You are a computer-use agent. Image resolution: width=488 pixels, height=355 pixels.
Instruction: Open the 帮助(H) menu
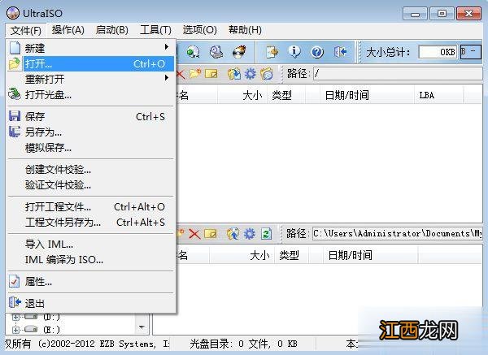coord(245,30)
